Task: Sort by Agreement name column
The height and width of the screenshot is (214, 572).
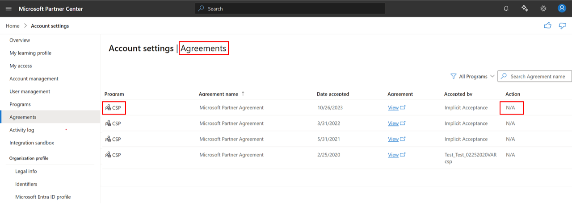Action: pyautogui.click(x=219, y=94)
